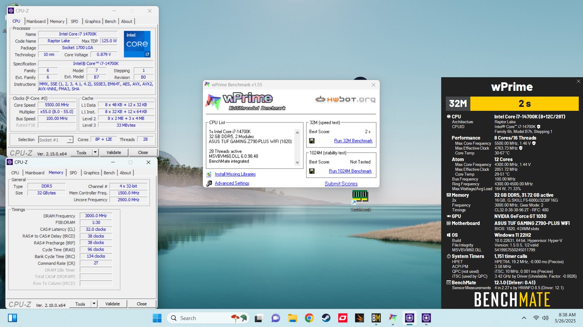Open File Explorer from the taskbar
This screenshot has height=327, width=583.
(x=292, y=318)
